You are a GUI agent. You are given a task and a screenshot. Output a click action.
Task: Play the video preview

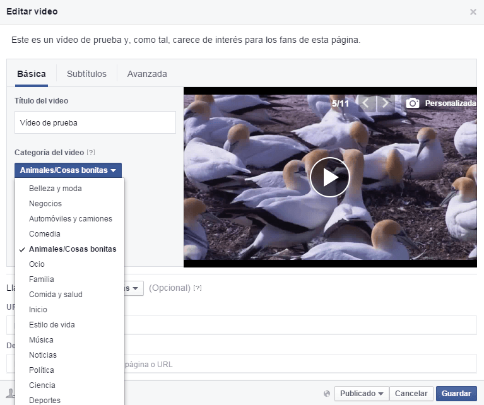coord(329,177)
